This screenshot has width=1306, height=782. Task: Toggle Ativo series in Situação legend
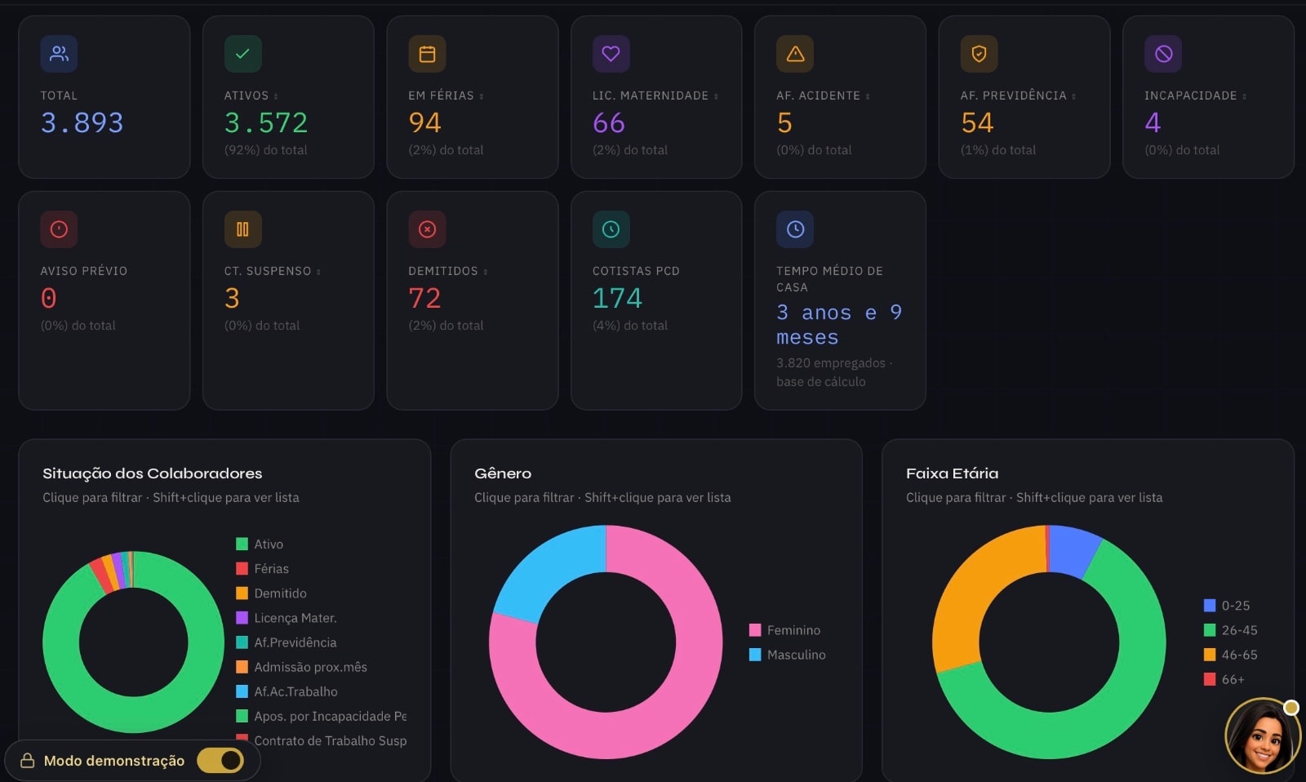pyautogui.click(x=260, y=544)
